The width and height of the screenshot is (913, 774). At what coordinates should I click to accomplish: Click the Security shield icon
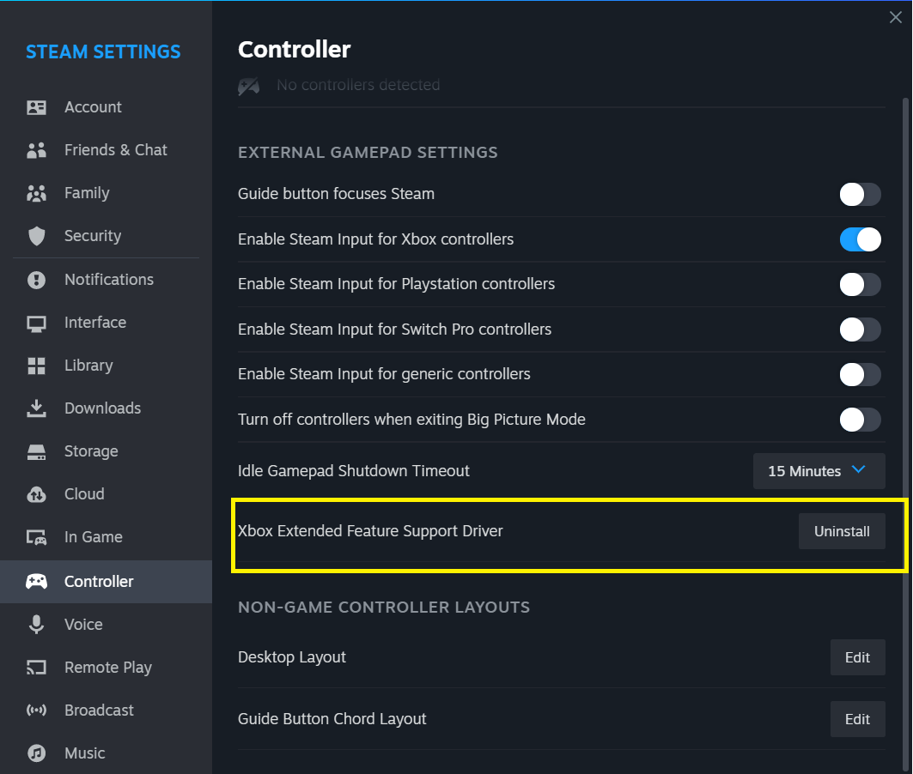click(x=36, y=236)
